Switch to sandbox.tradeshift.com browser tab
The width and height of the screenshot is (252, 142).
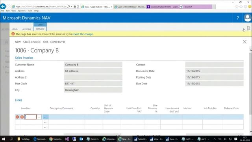[163, 7]
